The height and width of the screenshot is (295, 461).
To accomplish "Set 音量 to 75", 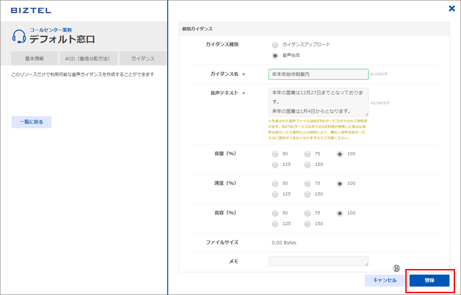I will point(308,154).
